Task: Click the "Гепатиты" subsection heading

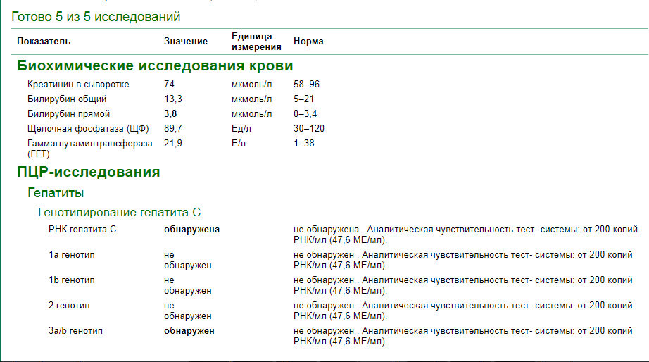Action: click(x=56, y=193)
